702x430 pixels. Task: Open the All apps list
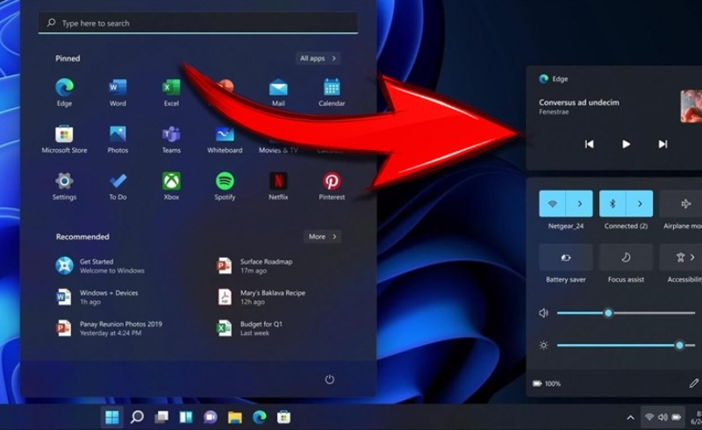click(318, 58)
